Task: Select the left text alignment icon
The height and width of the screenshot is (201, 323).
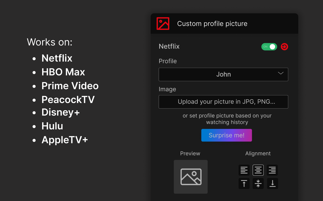Action: [244, 170]
